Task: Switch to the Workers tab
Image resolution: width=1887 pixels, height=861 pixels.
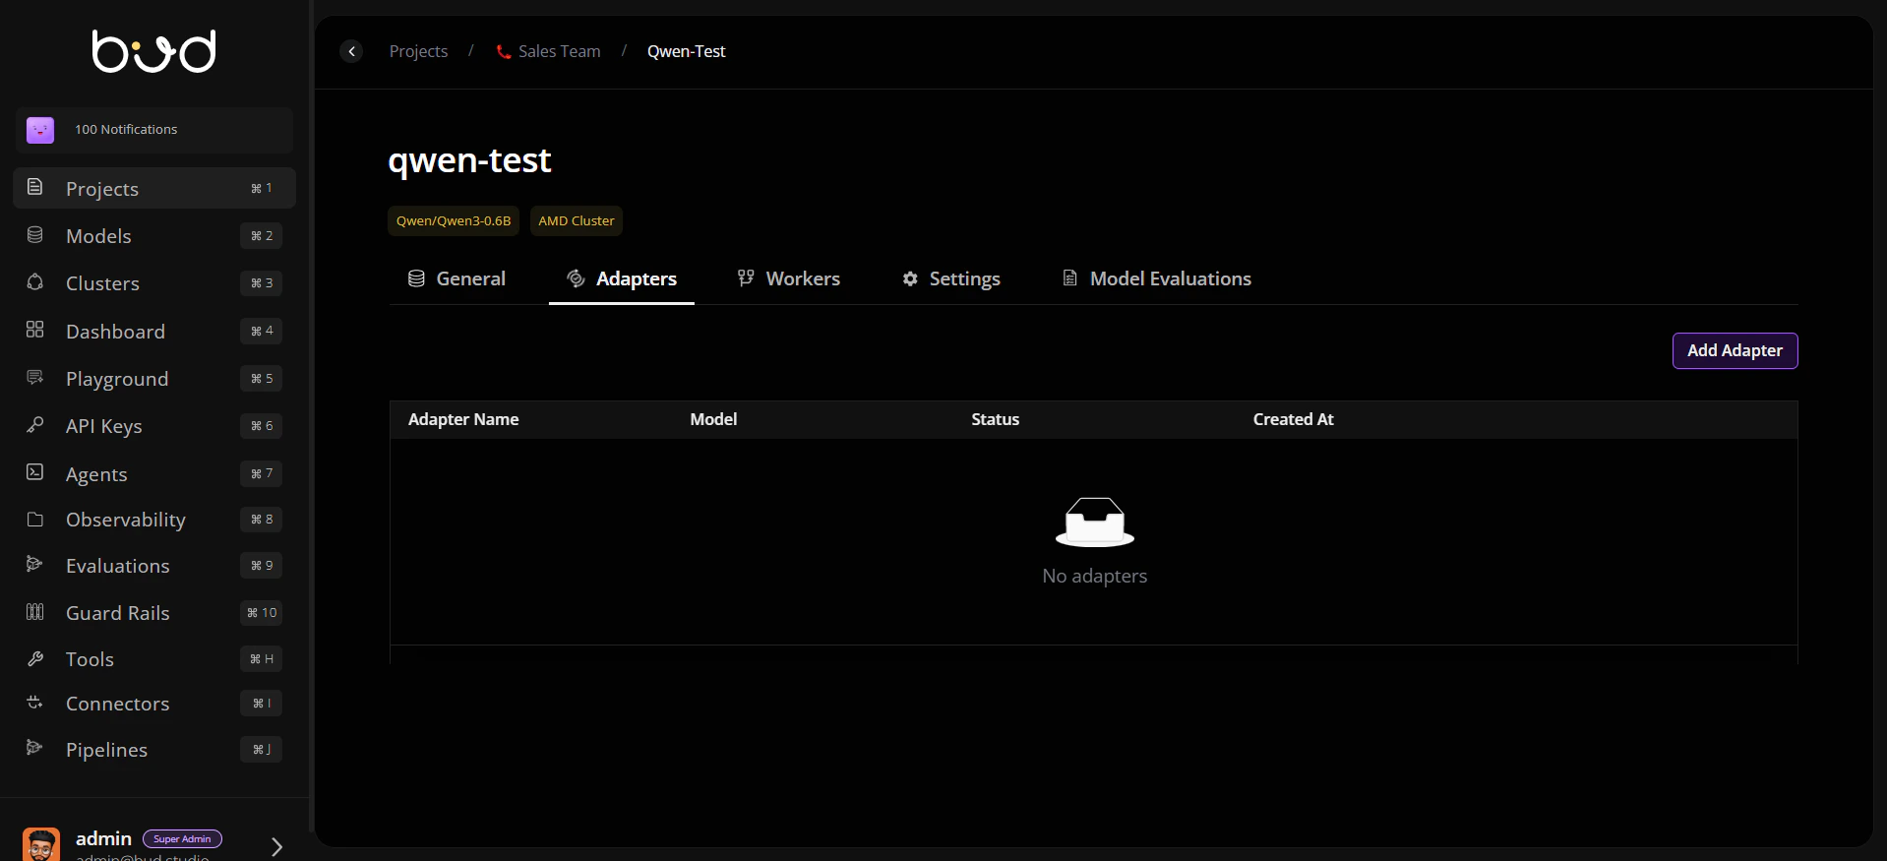Action: tap(789, 278)
